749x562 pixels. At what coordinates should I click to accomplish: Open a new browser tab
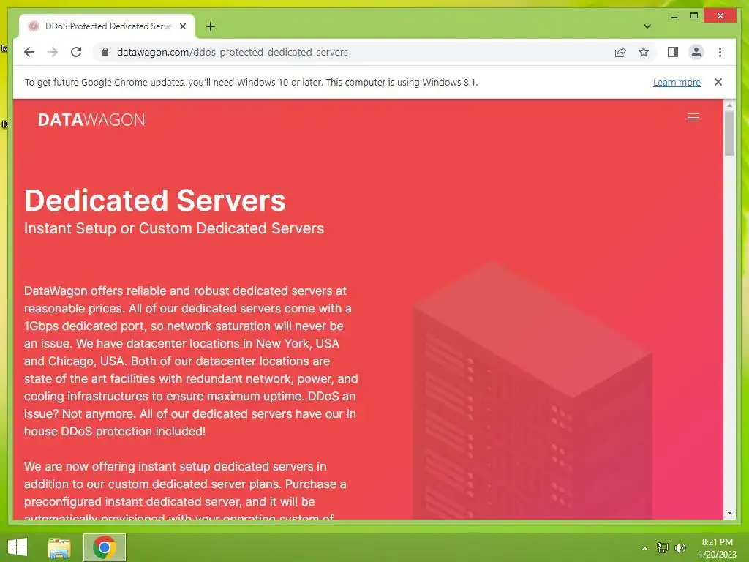(x=211, y=26)
